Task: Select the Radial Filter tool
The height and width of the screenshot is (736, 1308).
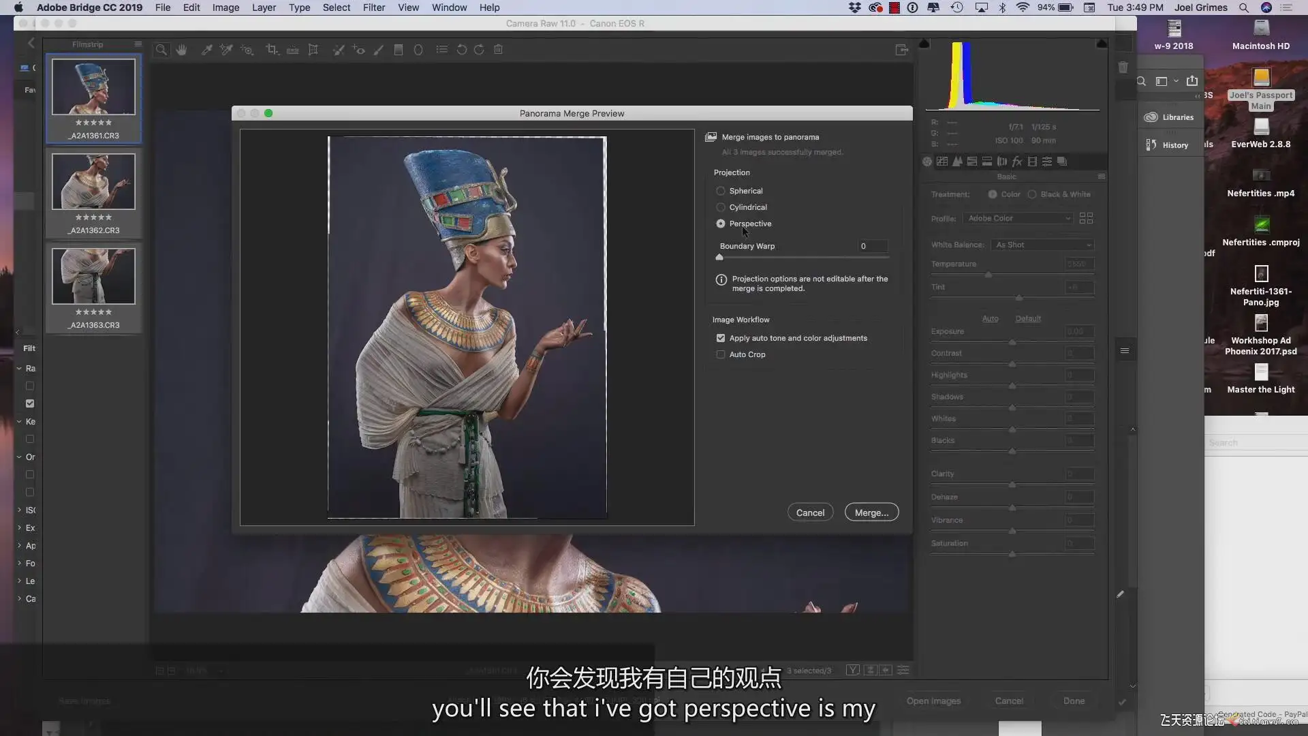Action: pyautogui.click(x=418, y=50)
